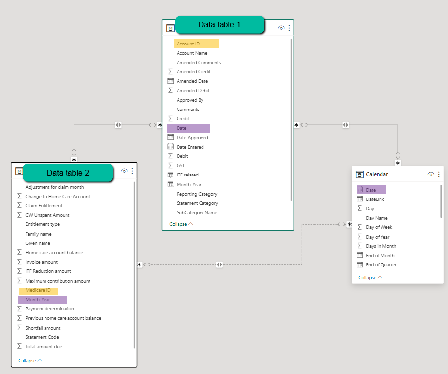448x374 pixels.
Task: Click the filter direction icon between Data table 2 and Data table 1
Action: pos(118,125)
